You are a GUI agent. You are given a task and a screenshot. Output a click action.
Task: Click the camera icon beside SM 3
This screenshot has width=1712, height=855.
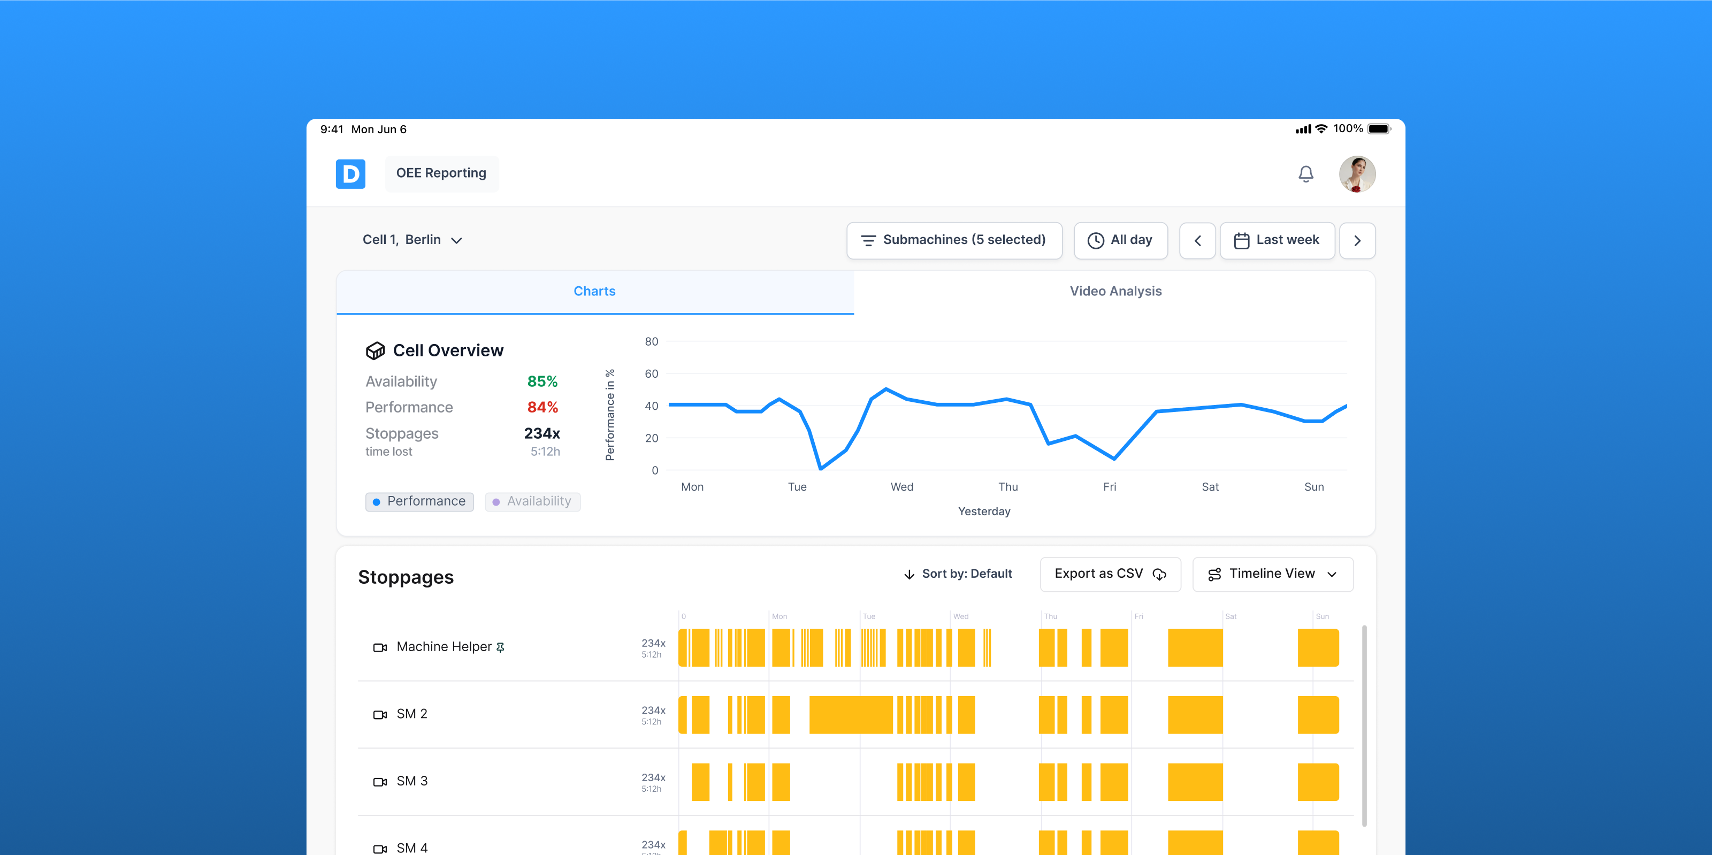(379, 782)
